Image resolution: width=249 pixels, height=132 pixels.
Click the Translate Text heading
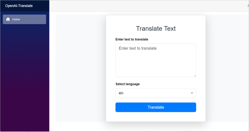pos(156,29)
